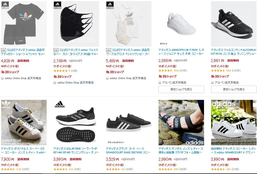
Task: Click the black adidas sandal product image
Action: pos(181,123)
